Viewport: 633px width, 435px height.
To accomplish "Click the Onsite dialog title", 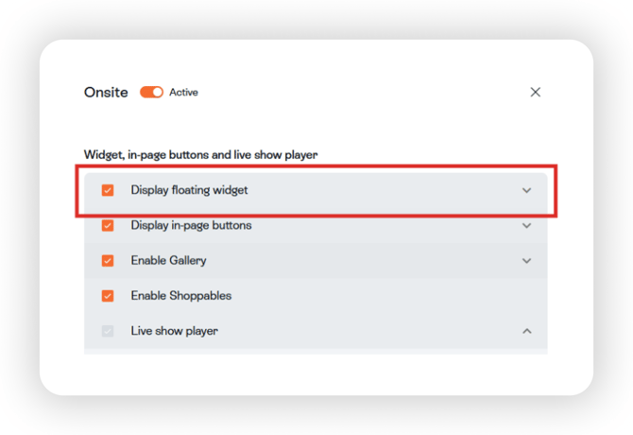I will pos(106,92).
